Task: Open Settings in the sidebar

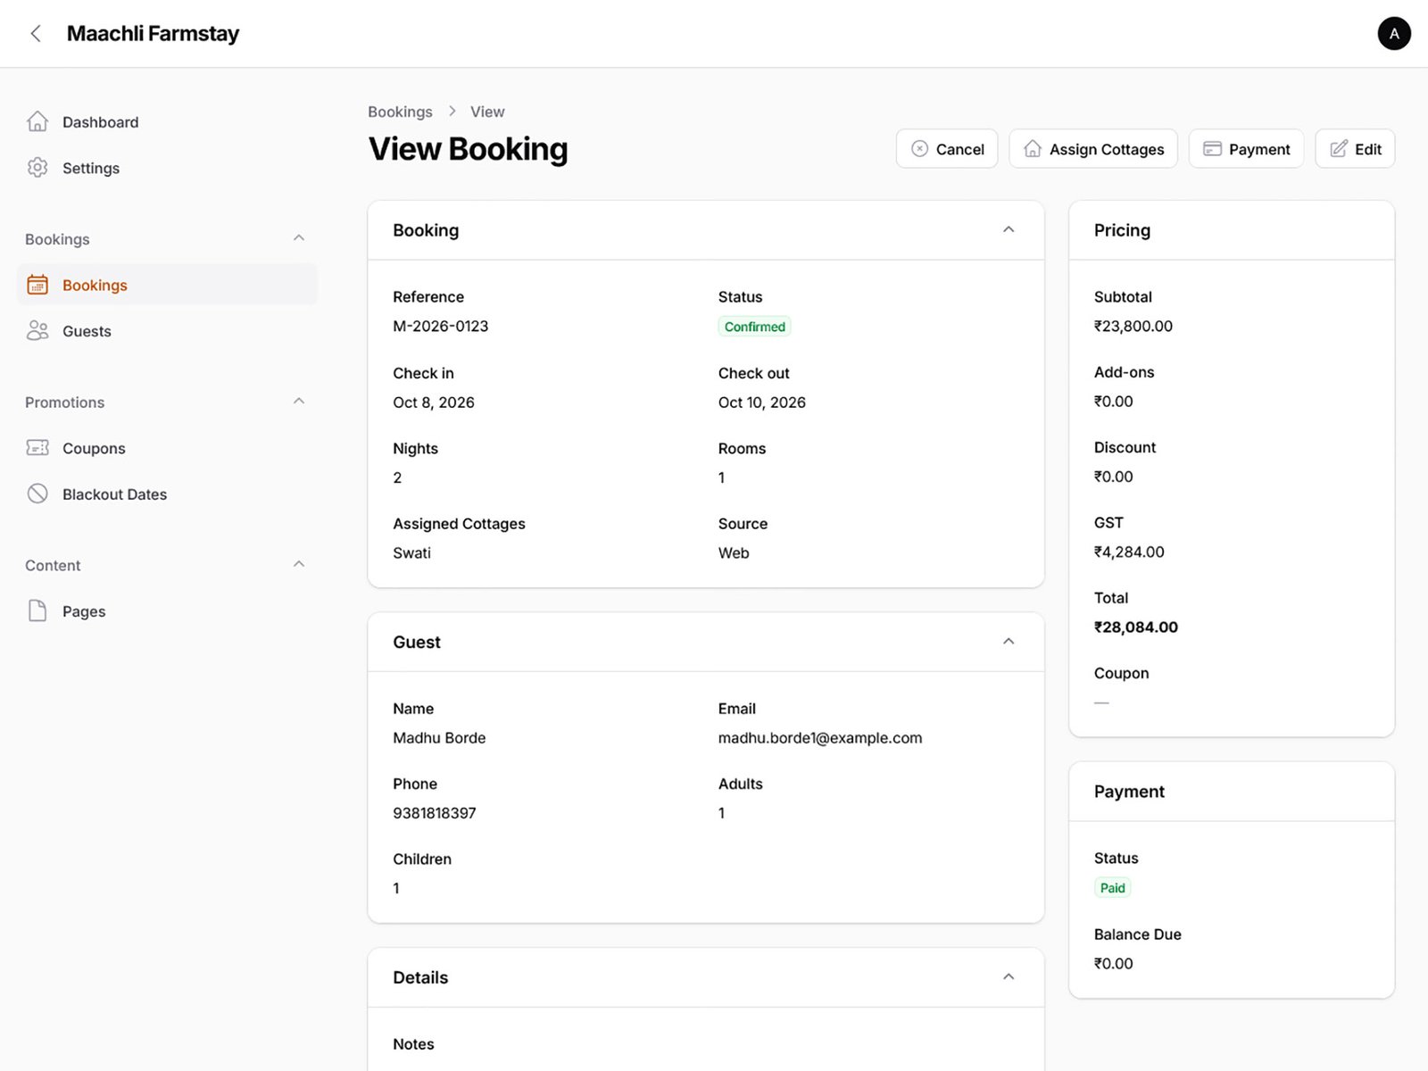Action: [167, 168]
